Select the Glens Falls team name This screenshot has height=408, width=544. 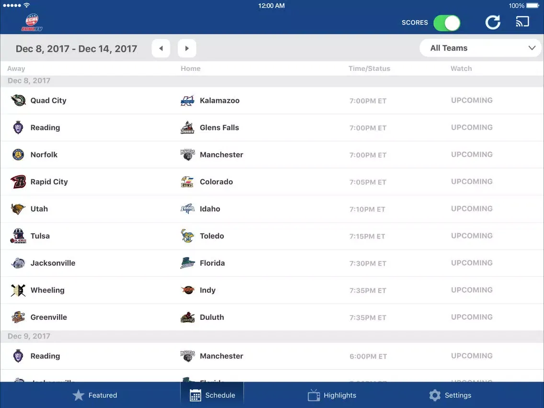pyautogui.click(x=219, y=128)
